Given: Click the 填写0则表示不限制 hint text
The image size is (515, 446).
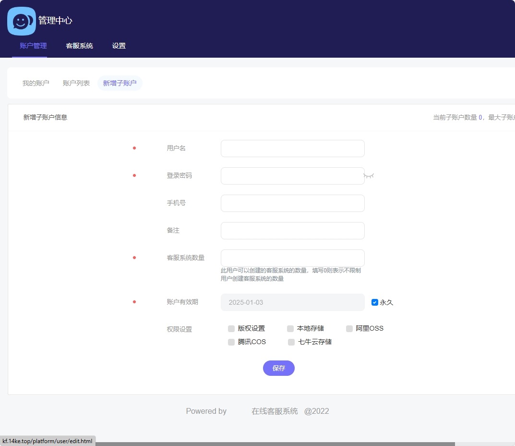Looking at the screenshot, I should (336, 271).
